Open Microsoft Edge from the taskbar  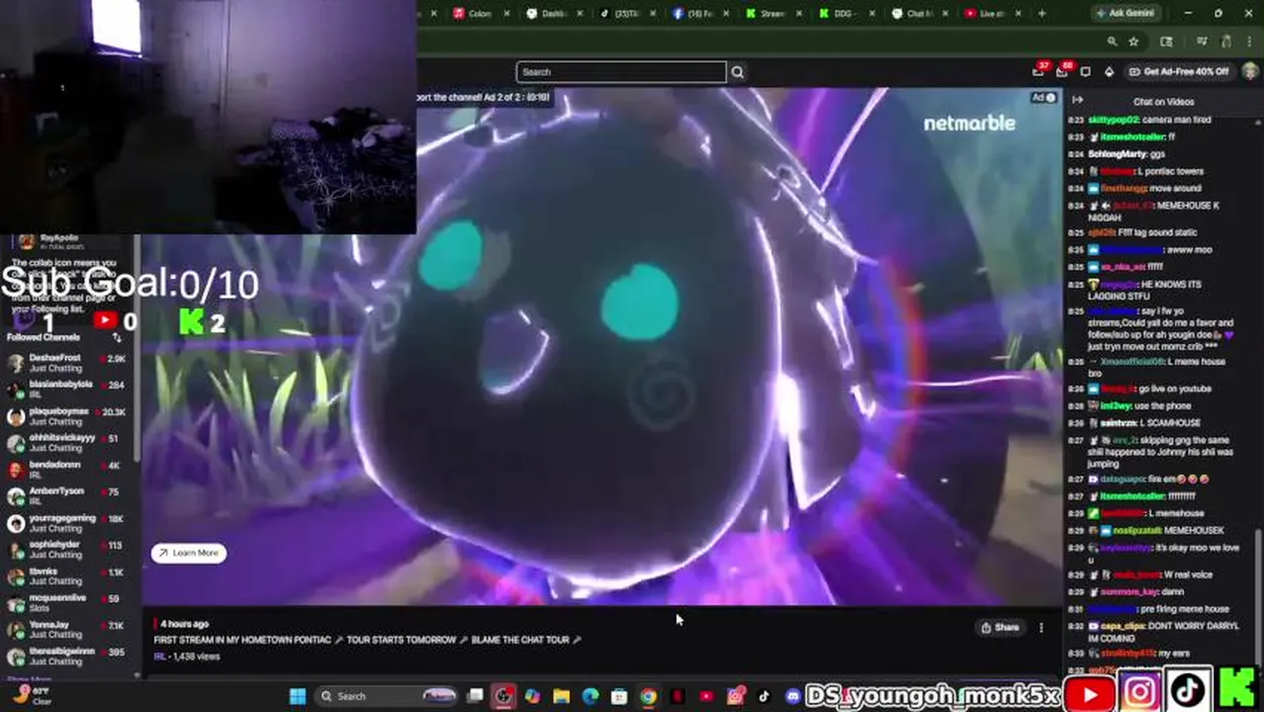point(589,696)
